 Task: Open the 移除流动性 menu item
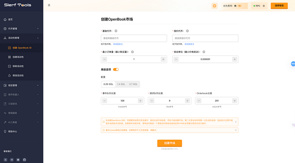(x=21, y=66)
